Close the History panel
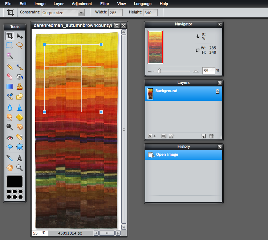Viewport: 268px width, 240px height. 220,147
